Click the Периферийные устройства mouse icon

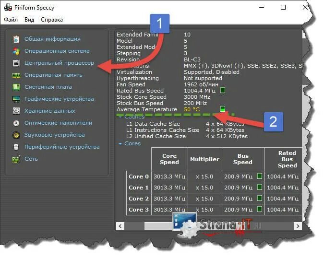coord(16,147)
